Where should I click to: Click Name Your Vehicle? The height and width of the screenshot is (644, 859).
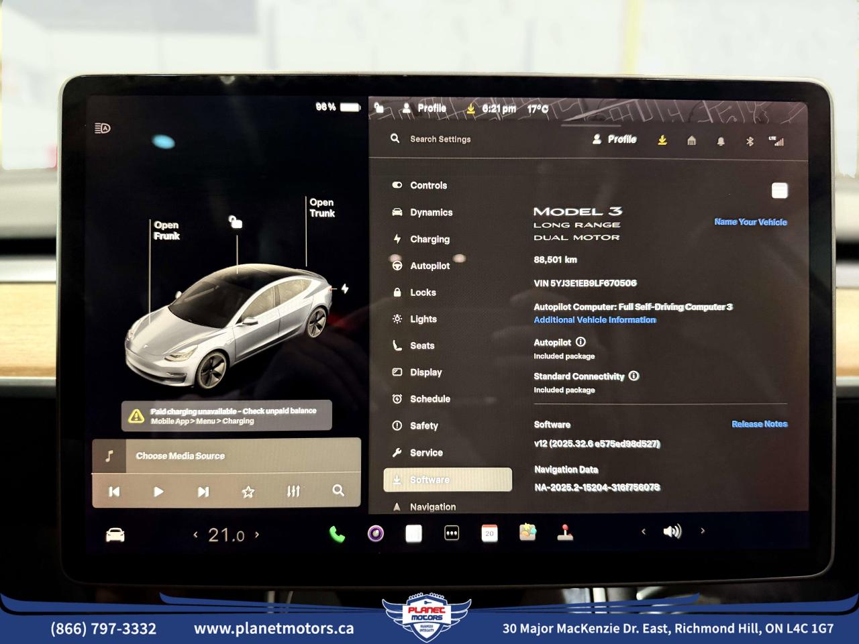tap(751, 221)
